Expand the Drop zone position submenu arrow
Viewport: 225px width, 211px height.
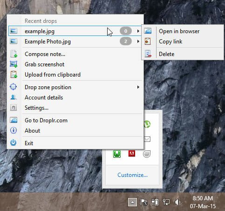point(138,87)
